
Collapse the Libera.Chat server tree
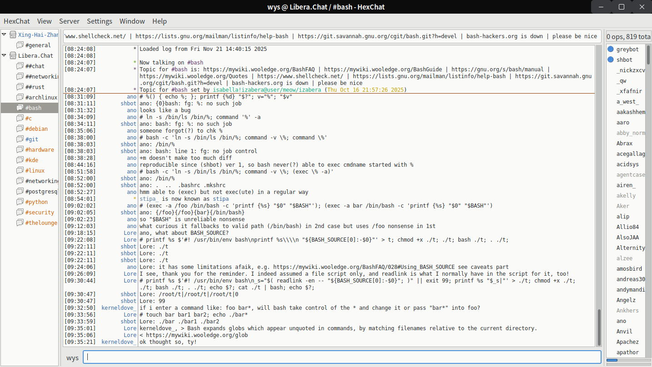pos(5,55)
